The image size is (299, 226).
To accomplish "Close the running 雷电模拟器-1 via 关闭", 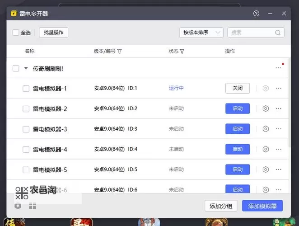I will [237, 88].
